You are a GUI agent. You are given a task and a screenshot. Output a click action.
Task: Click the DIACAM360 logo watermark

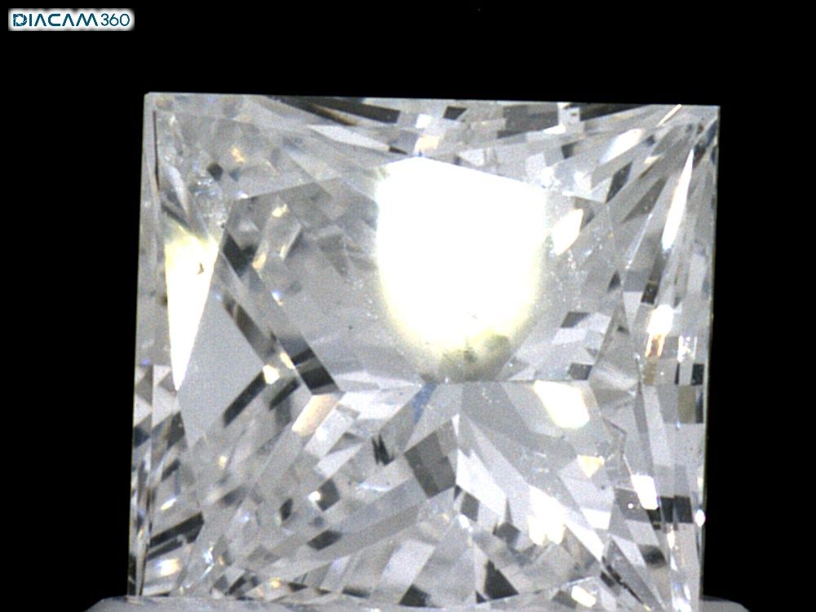coord(70,20)
